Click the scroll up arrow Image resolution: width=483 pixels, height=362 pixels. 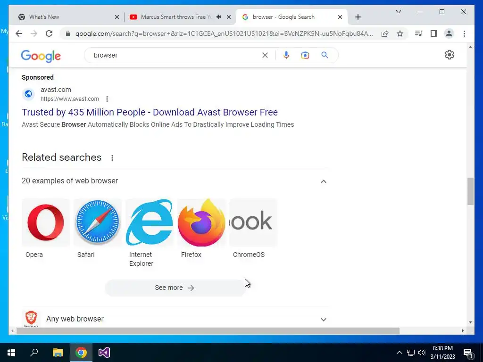tap(470, 47)
